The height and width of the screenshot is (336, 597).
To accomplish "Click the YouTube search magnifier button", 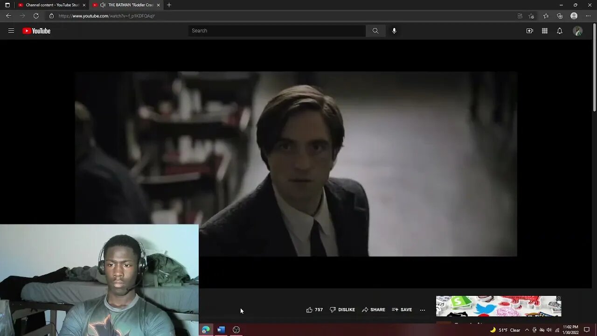I will point(375,31).
